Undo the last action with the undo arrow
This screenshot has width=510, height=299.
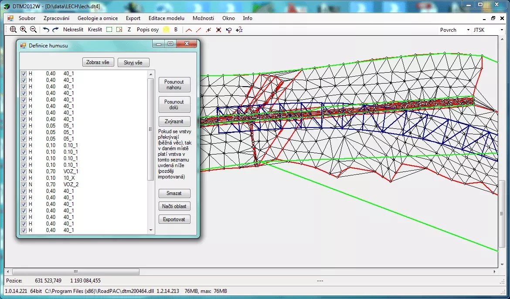pos(46,30)
